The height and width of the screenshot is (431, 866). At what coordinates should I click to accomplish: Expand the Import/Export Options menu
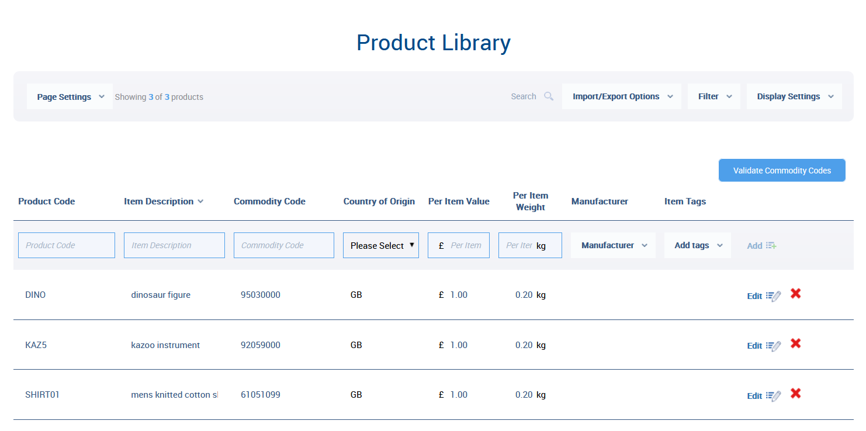(621, 96)
